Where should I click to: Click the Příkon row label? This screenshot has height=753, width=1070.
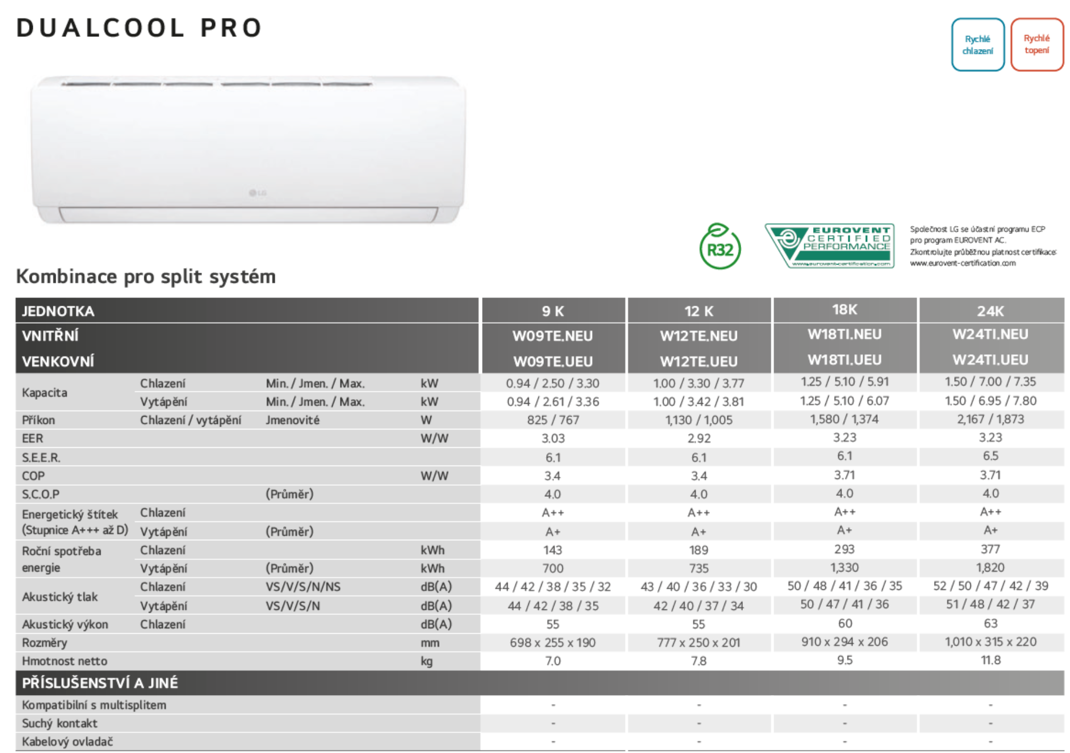tap(38, 420)
